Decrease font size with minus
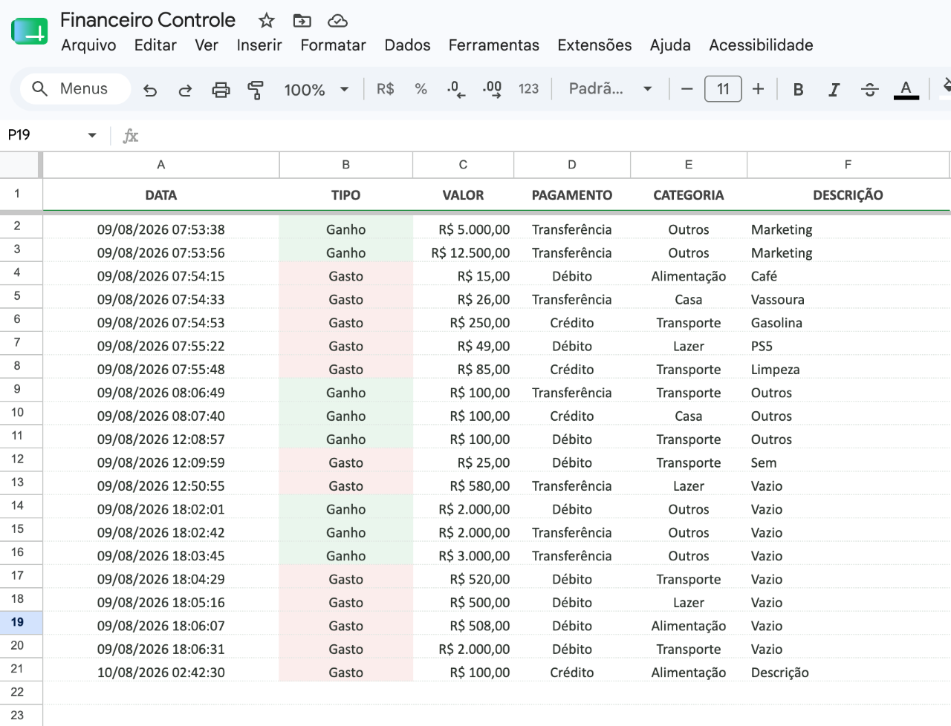This screenshot has width=951, height=726. (687, 89)
